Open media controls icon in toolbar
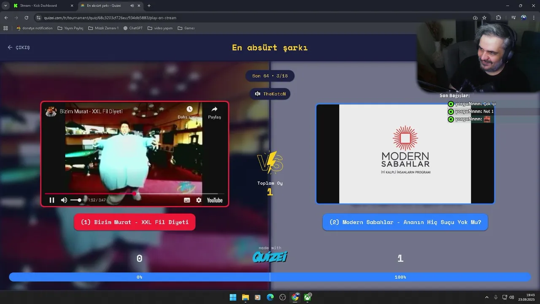 point(513,18)
